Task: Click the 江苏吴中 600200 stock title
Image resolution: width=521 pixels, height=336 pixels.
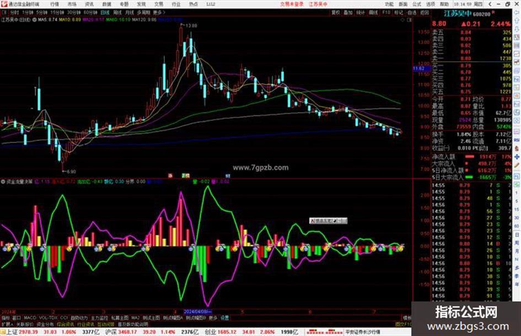Action: point(467,14)
